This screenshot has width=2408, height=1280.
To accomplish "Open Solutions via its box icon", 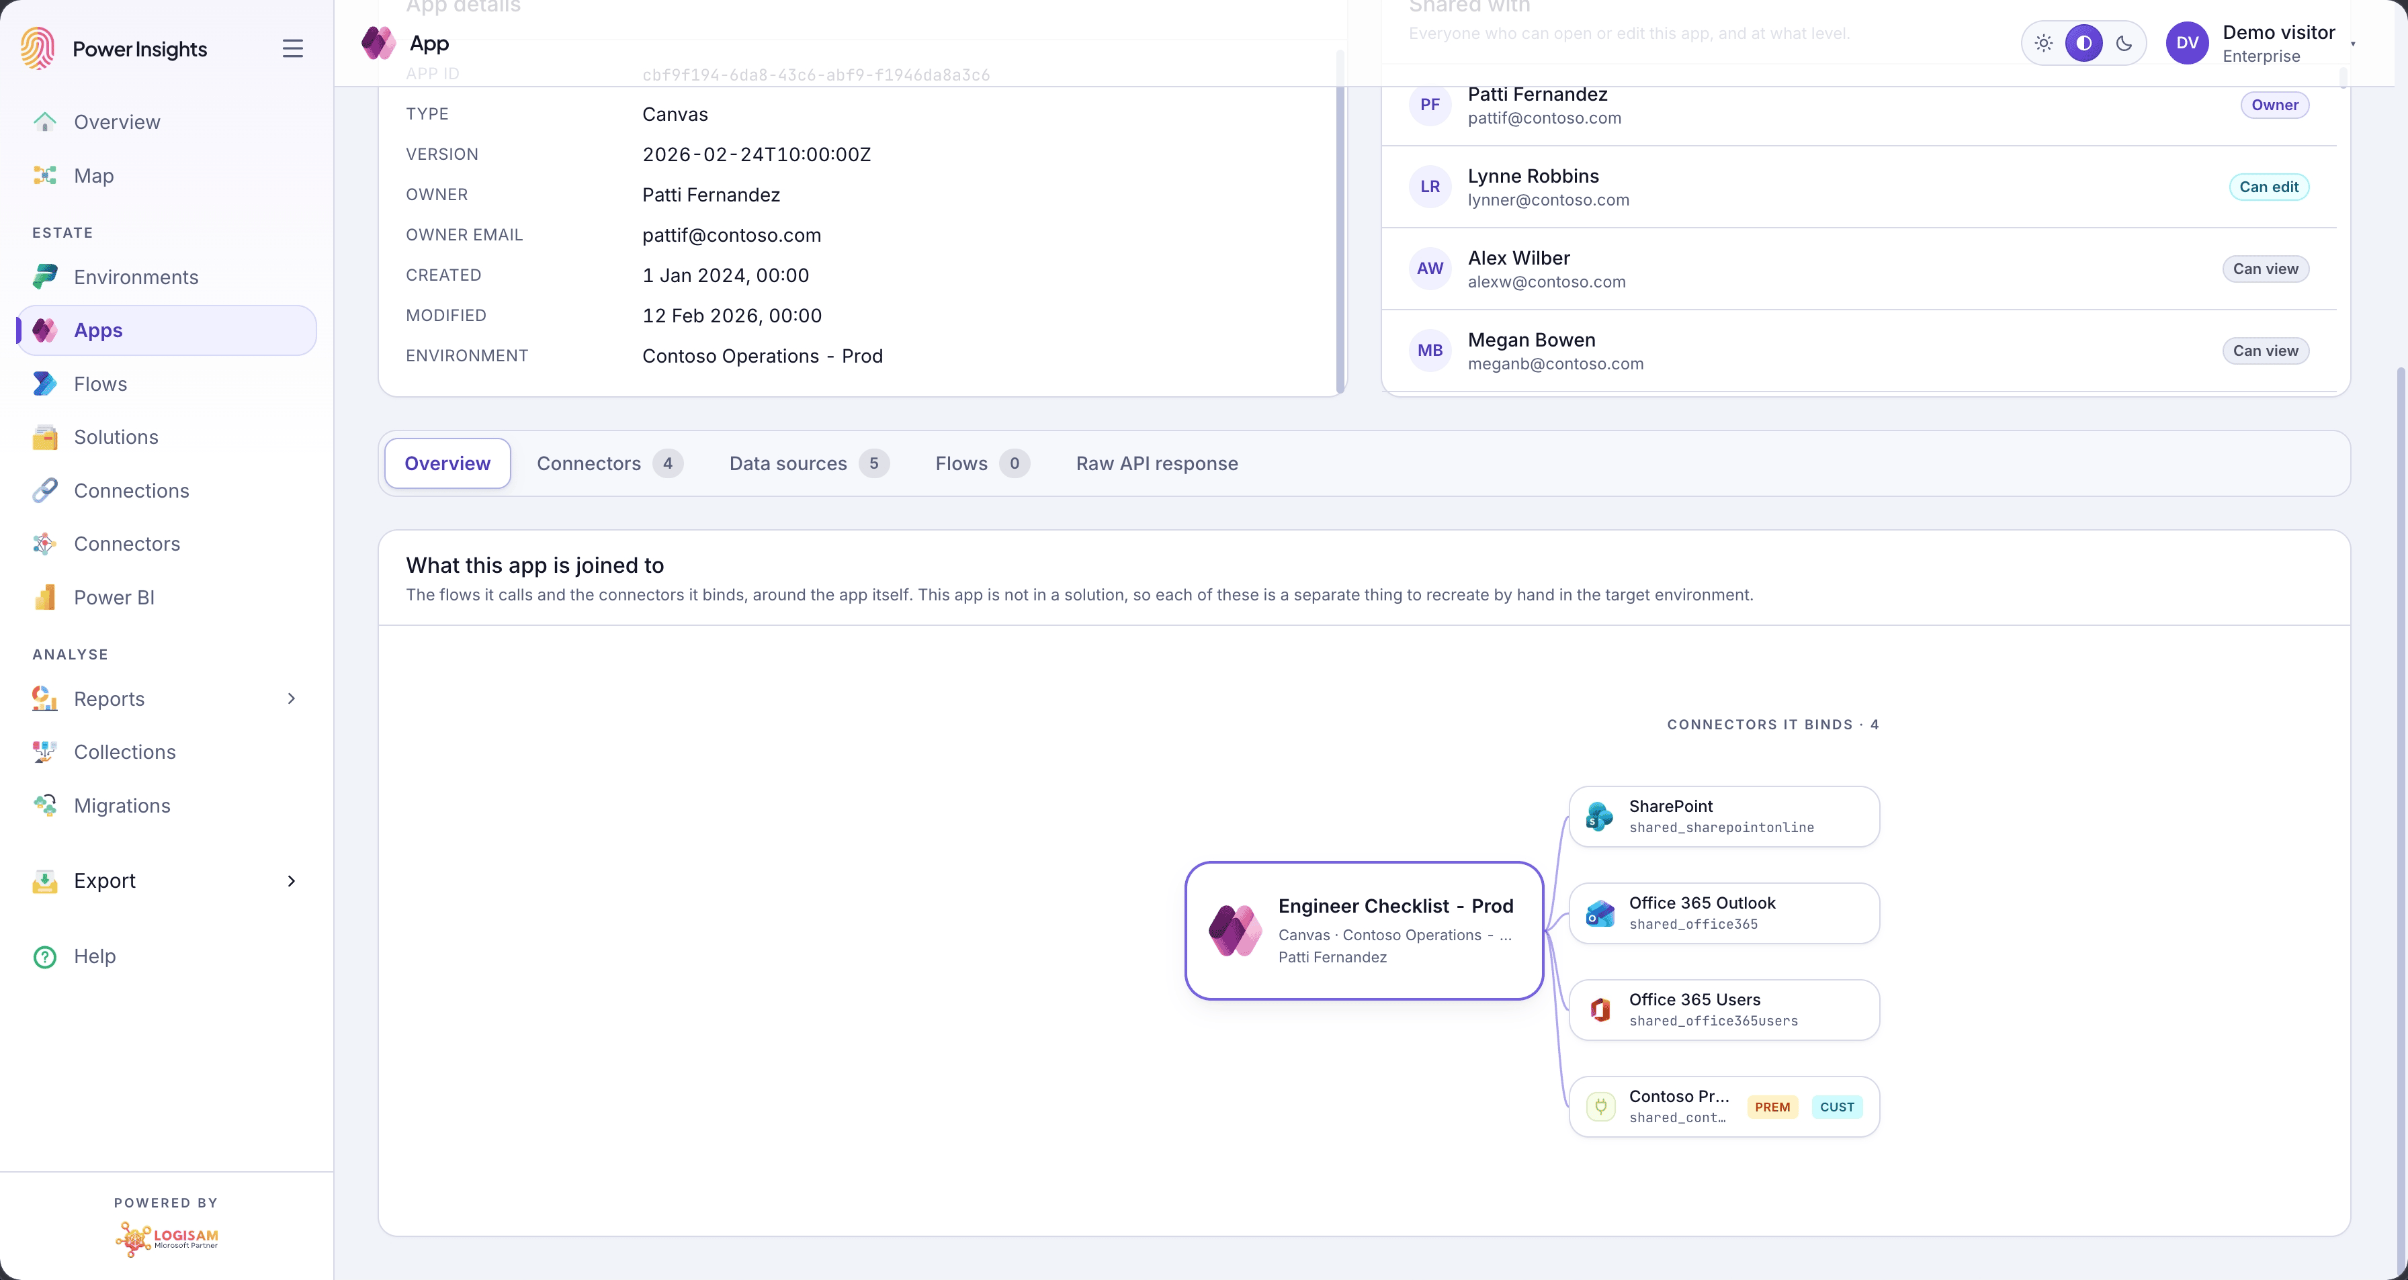I will point(45,437).
